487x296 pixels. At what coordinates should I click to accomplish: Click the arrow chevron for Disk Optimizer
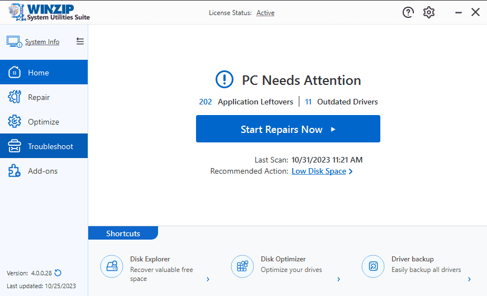point(339,279)
